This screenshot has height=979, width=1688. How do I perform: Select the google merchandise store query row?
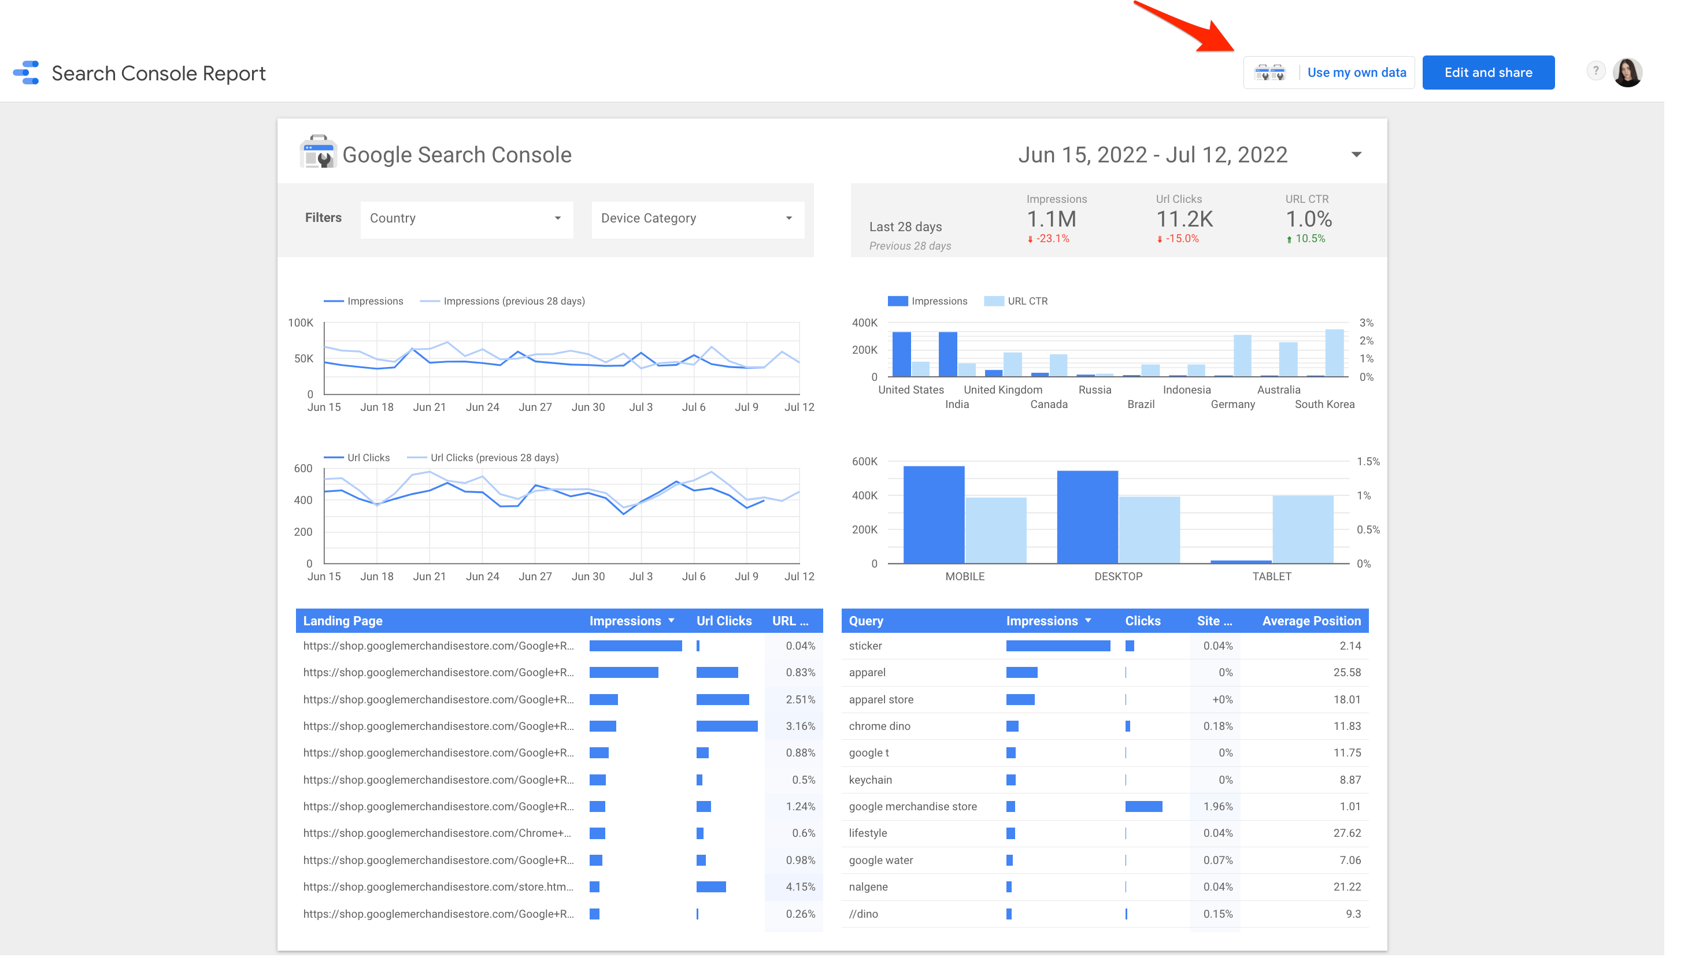1105,807
